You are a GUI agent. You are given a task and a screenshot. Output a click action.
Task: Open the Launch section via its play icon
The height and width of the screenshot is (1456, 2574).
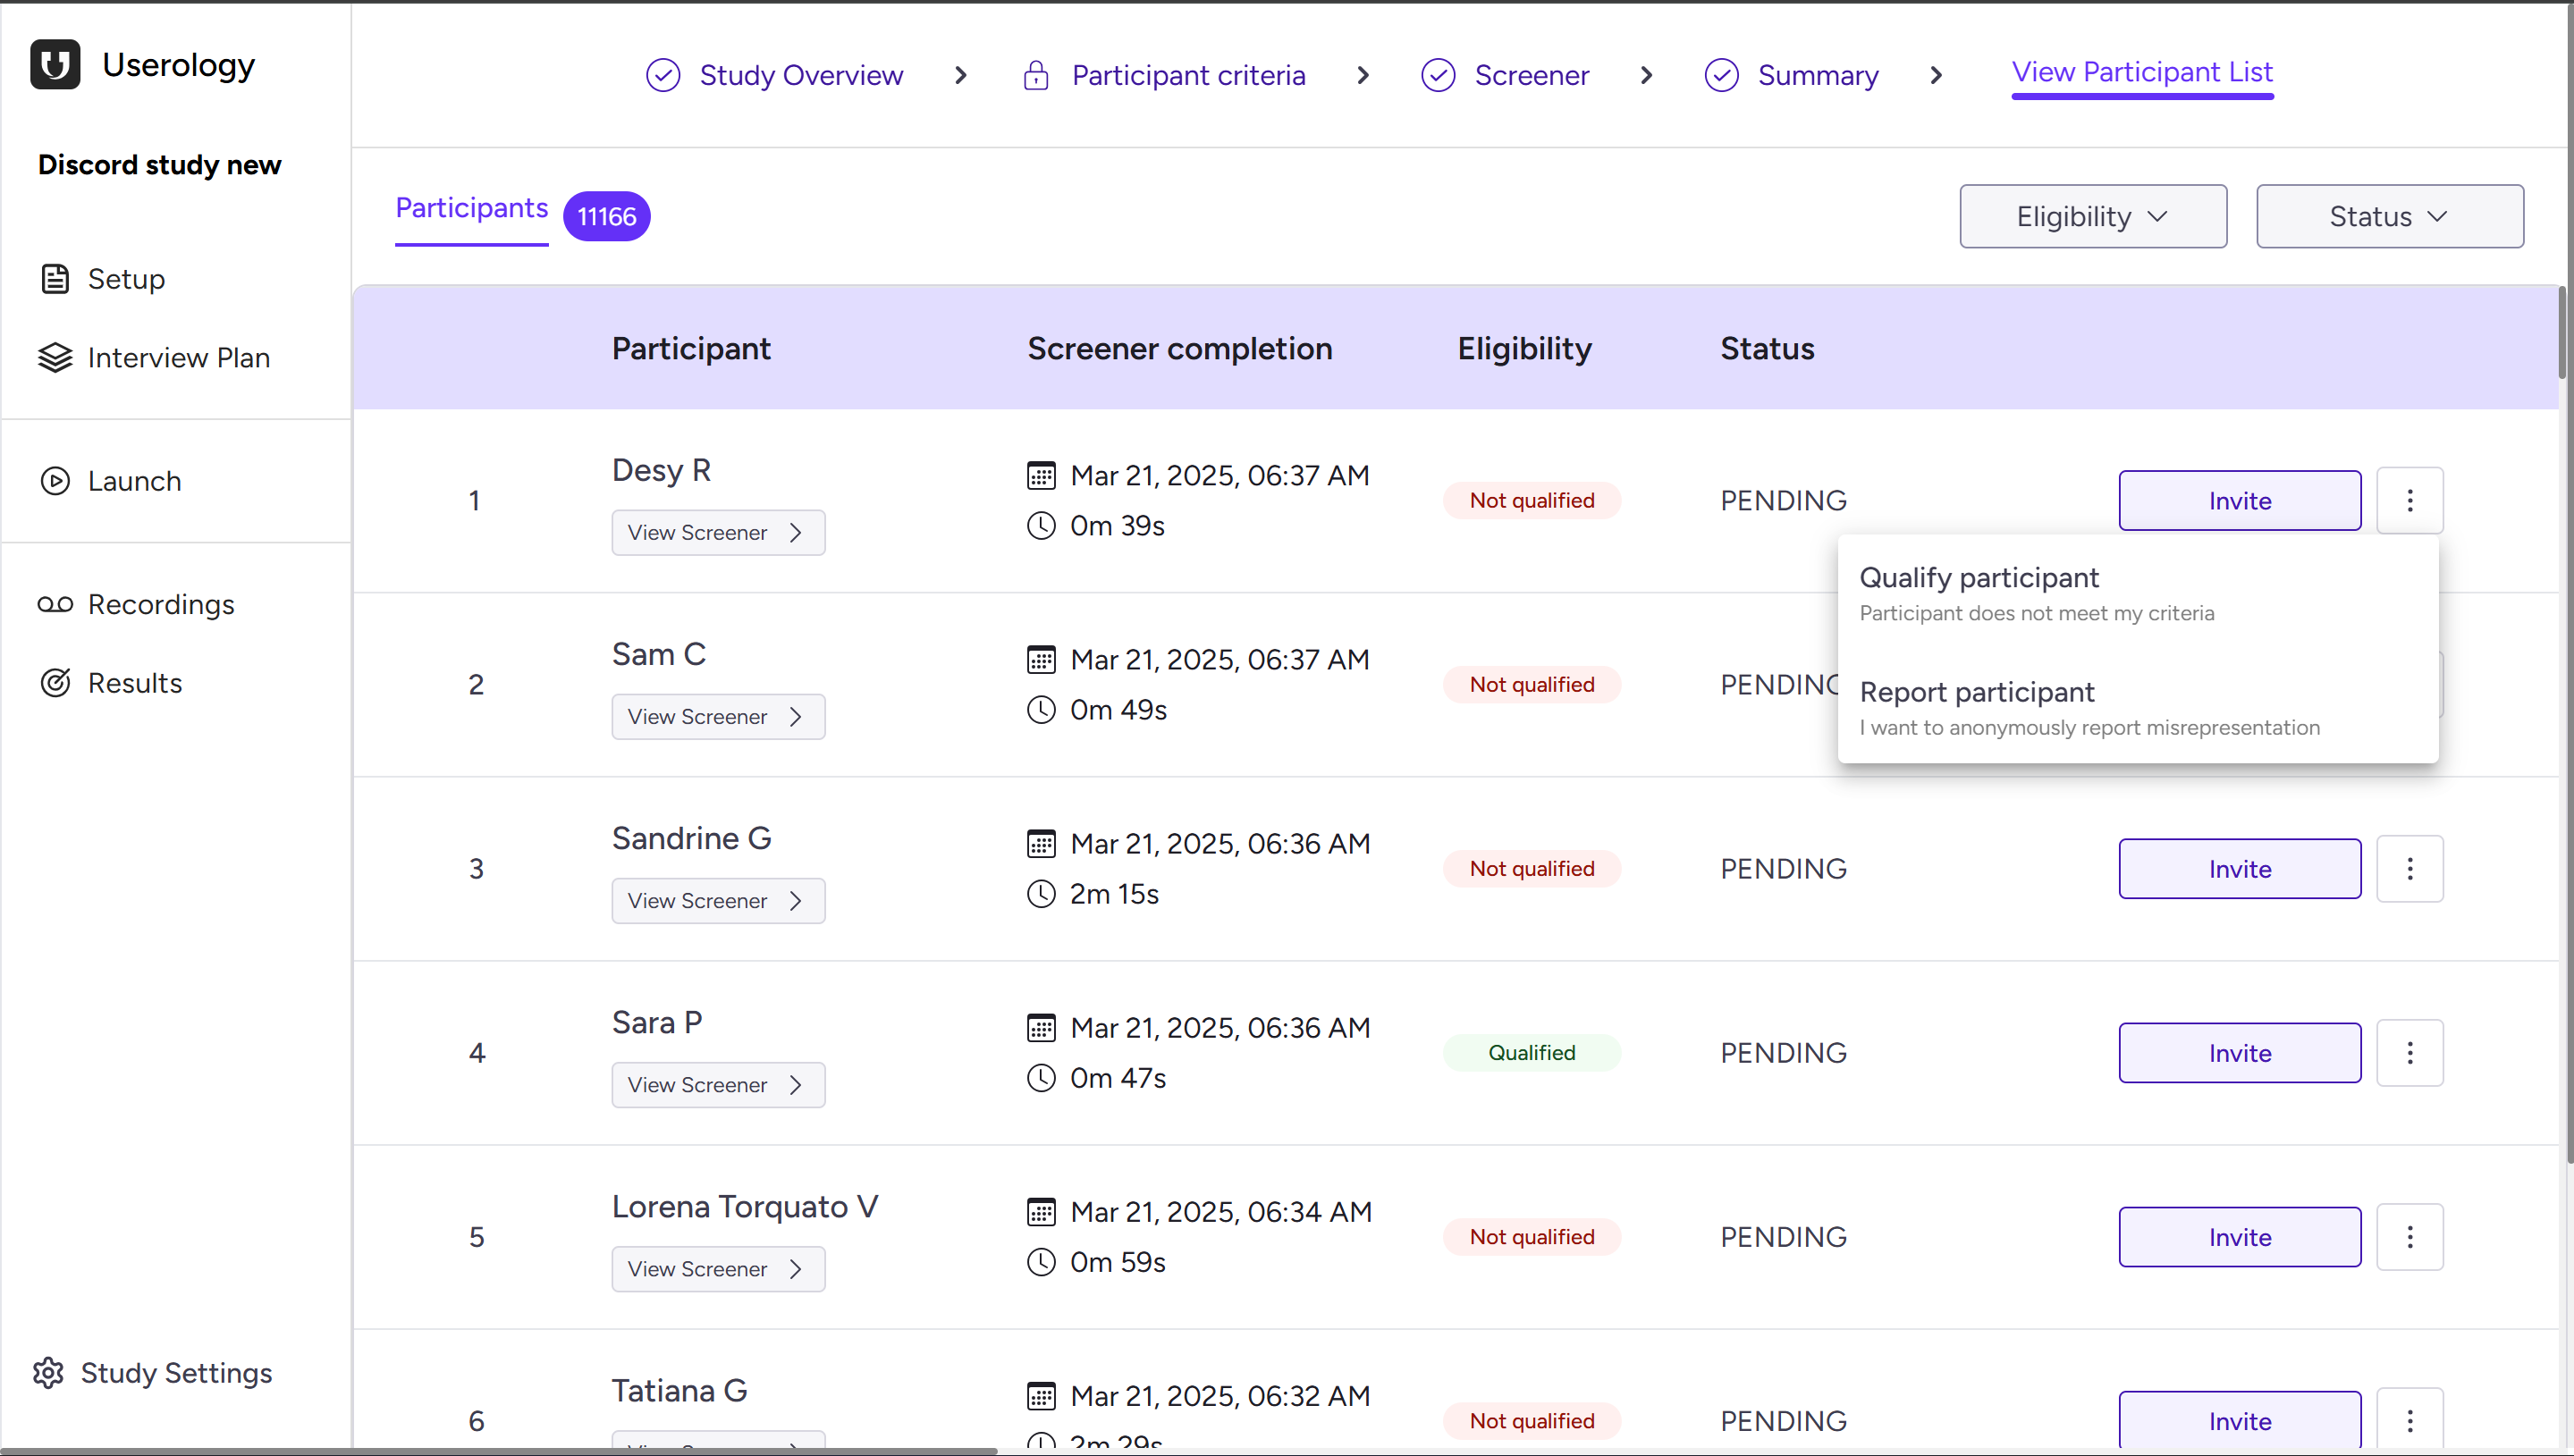click(55, 481)
